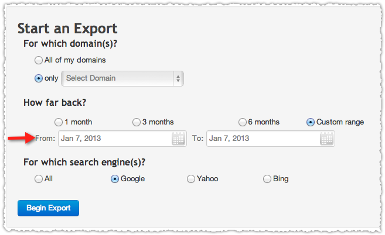Open the Select Domain dropdown
This screenshot has height=235, width=385.
[x=122, y=79]
